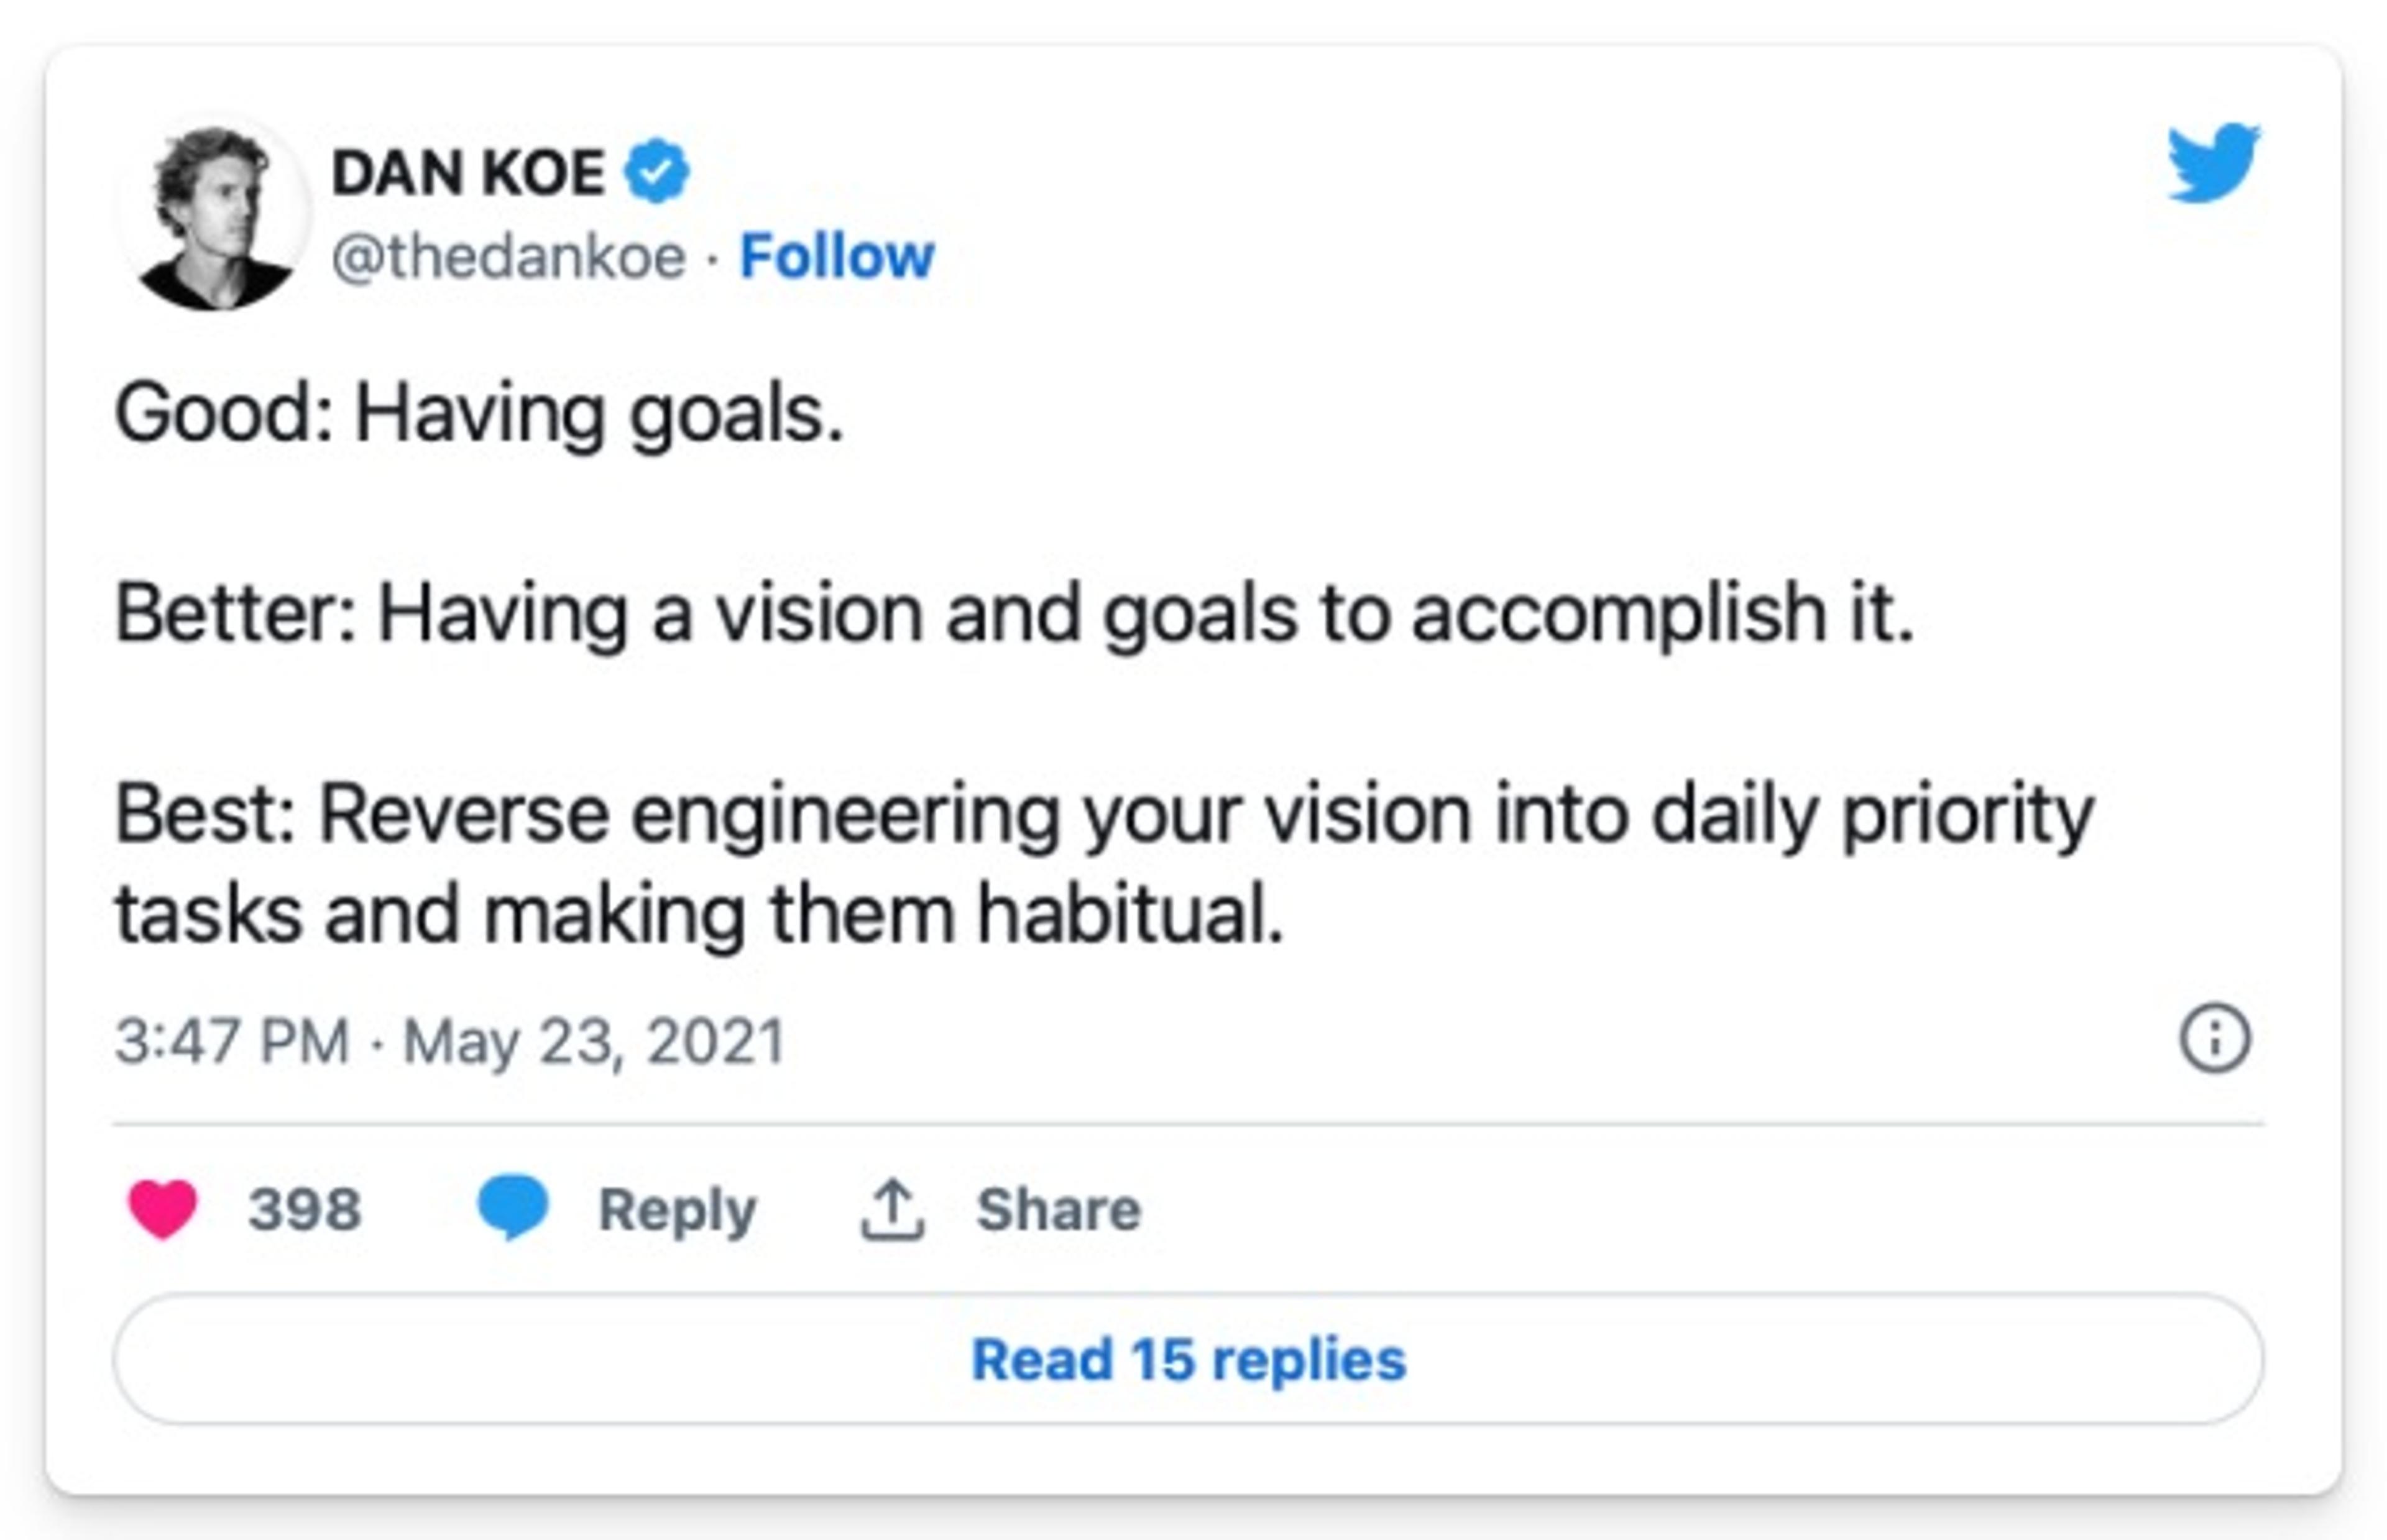Like the tweet with the heart icon
Viewport: 2387px width, 1540px height.
tap(163, 1209)
